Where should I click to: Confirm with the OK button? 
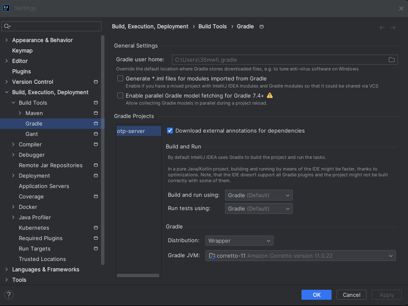point(317,295)
